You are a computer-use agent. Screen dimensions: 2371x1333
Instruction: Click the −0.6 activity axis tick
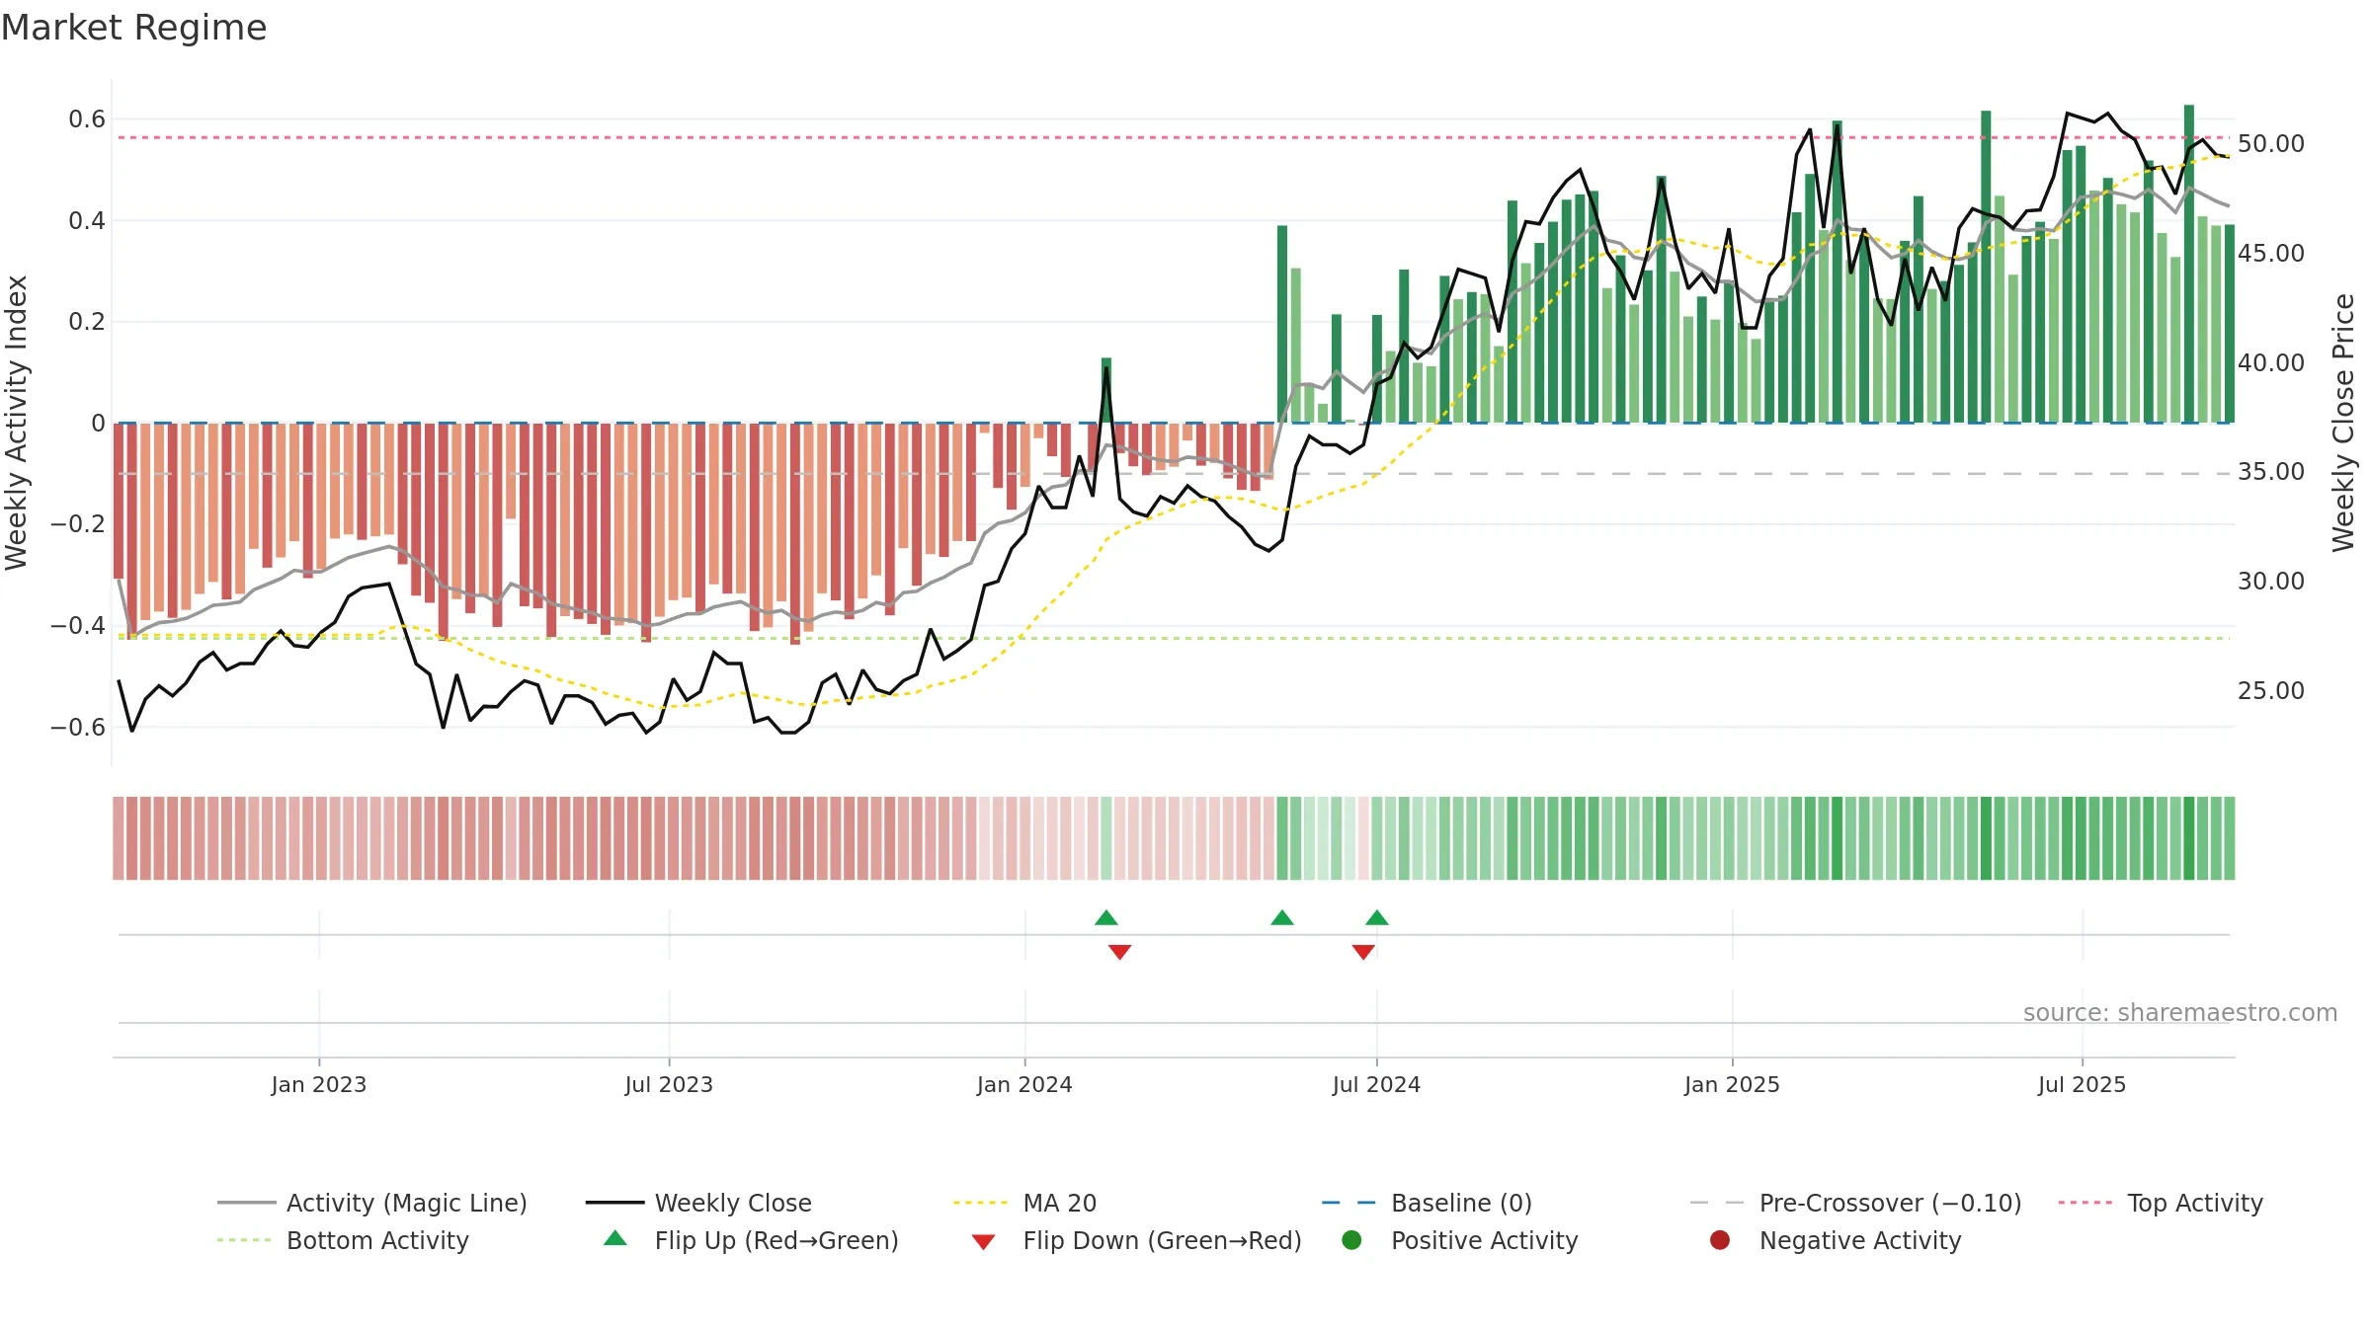[x=78, y=728]
